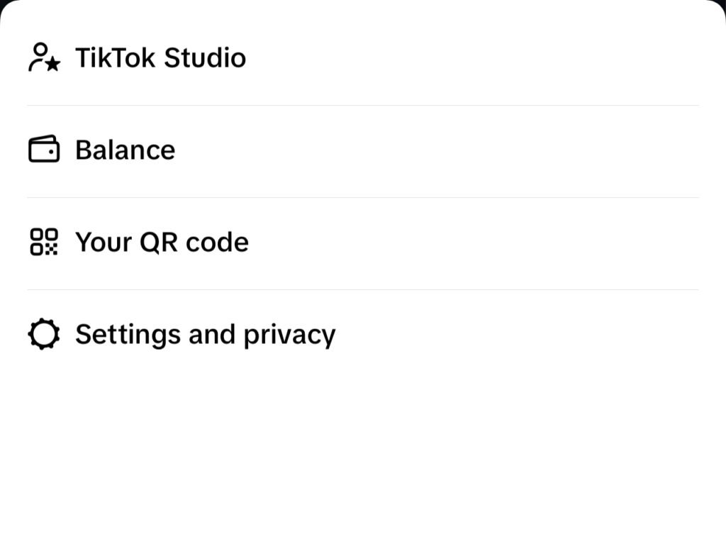Viewport: 726px width, 549px height.
Task: Select the Balance menu entry
Action: point(125,150)
